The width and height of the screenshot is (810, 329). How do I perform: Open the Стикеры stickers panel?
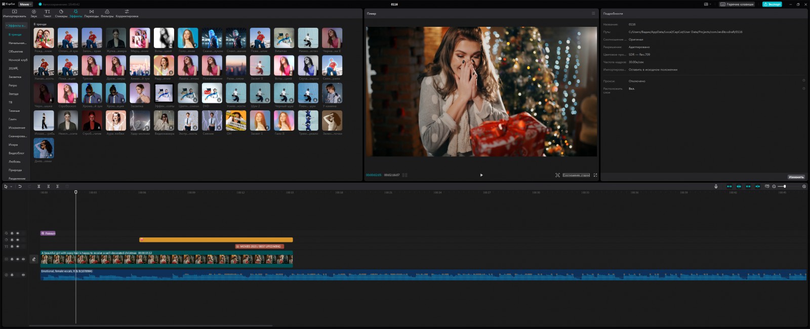[61, 13]
